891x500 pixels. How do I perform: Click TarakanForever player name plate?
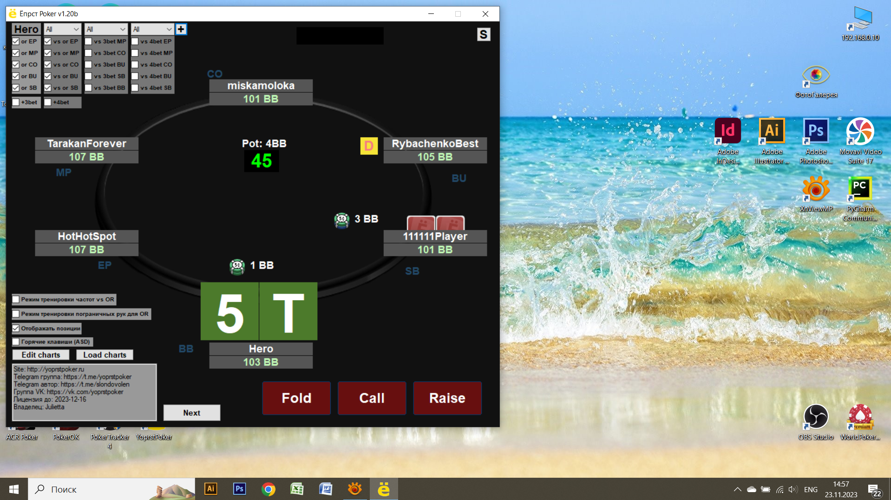[87, 144]
